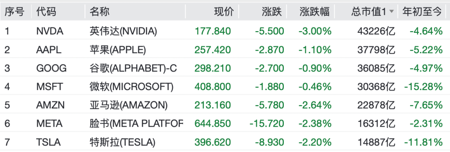Click META's change value -15.720
This screenshot has height=152, width=450.
267,123
